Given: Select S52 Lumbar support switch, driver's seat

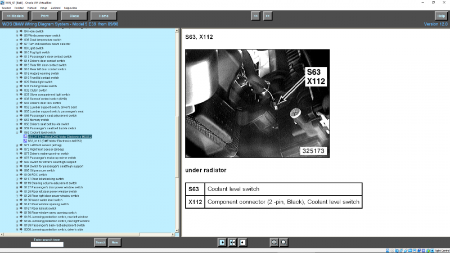Looking at the screenshot, I should 50,107.
